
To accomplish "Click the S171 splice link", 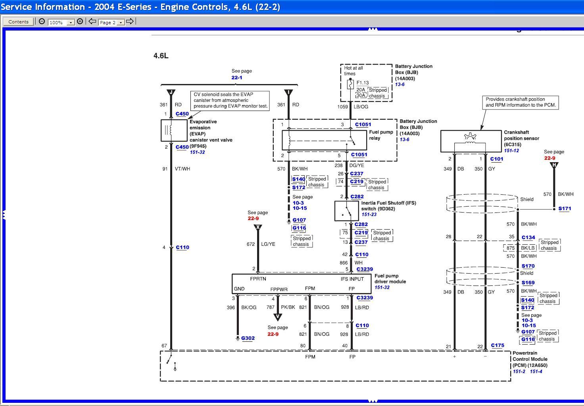I will pyautogui.click(x=565, y=208).
